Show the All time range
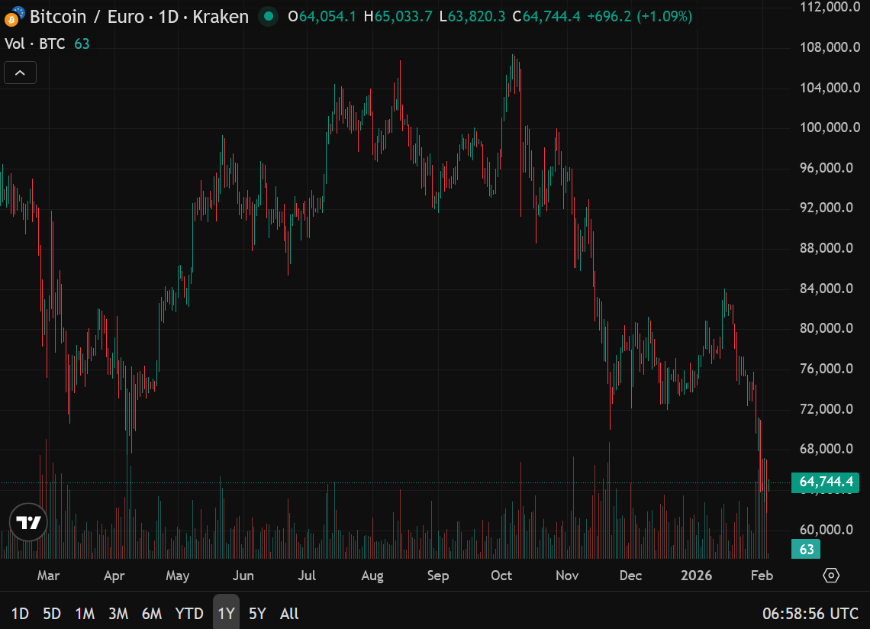This screenshot has height=629, width=870. pos(289,614)
